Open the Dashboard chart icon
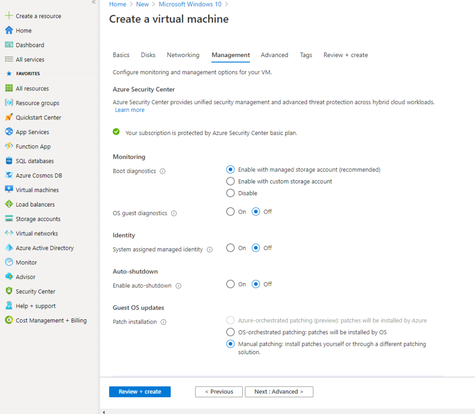Viewport: 475px width, 414px height. [9, 45]
